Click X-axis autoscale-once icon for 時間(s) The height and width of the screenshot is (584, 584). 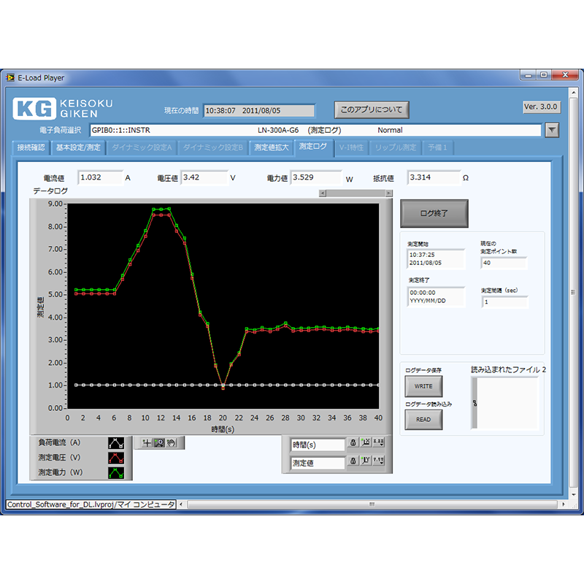click(x=366, y=443)
